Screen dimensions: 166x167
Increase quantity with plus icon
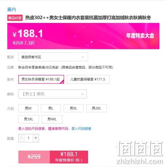(x=36, y=138)
